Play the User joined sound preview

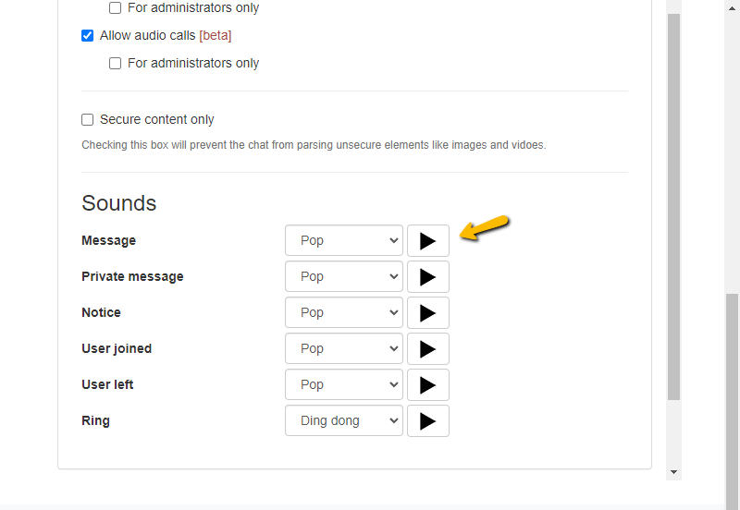point(427,348)
